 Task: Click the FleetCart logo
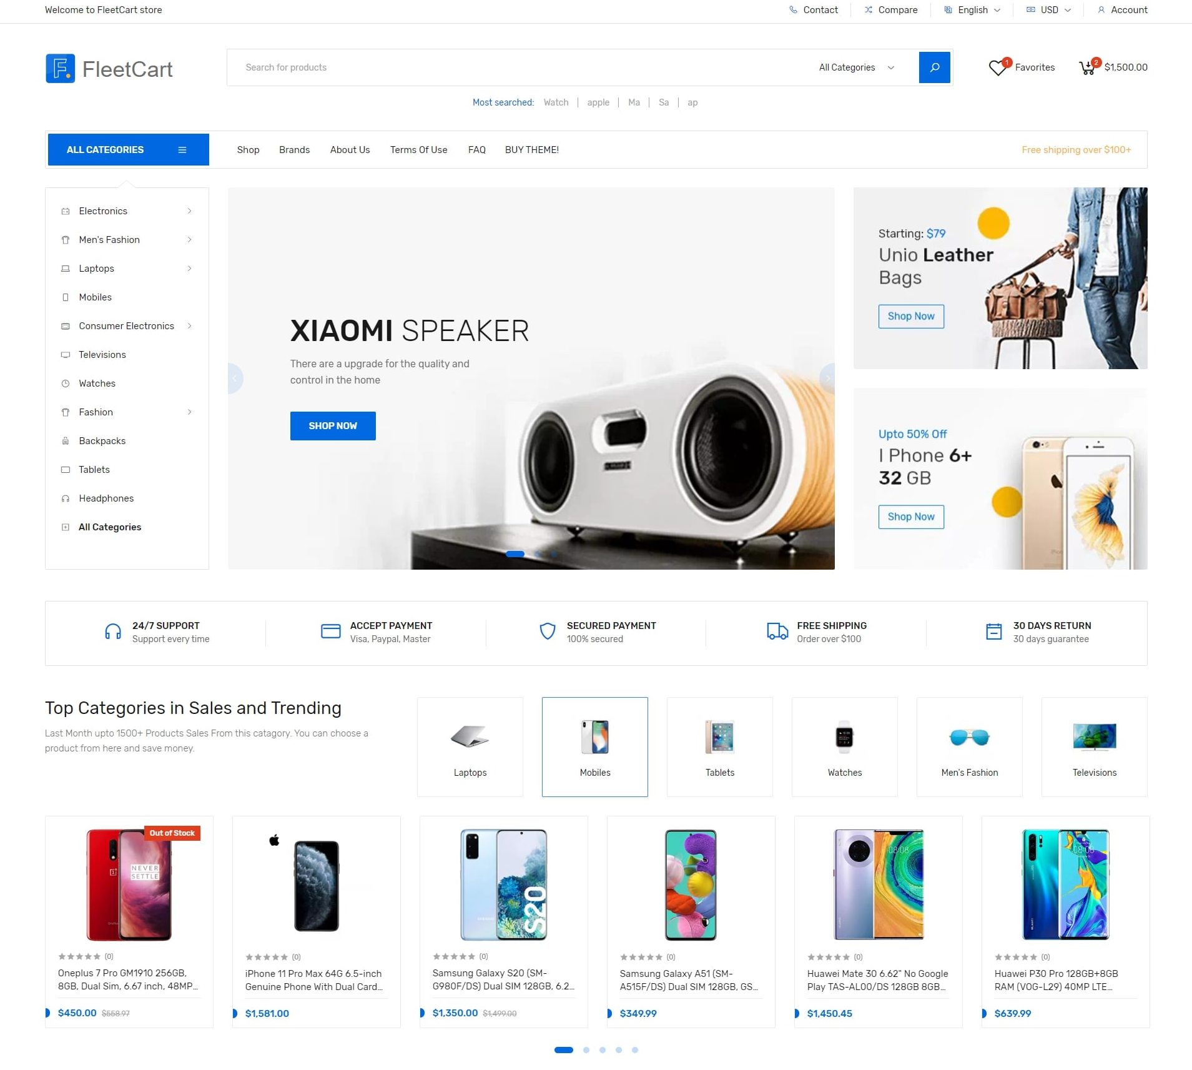coord(109,69)
